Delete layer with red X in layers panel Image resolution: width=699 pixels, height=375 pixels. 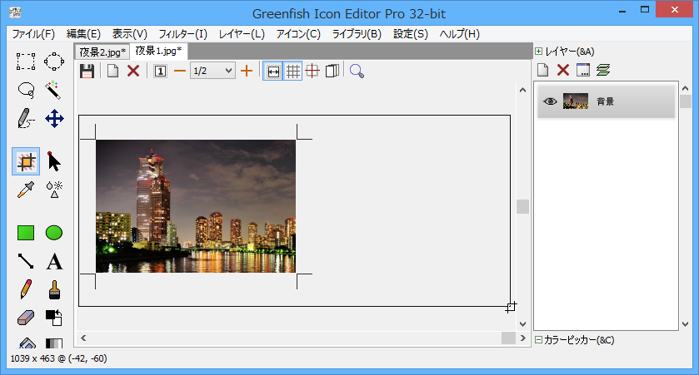click(563, 71)
